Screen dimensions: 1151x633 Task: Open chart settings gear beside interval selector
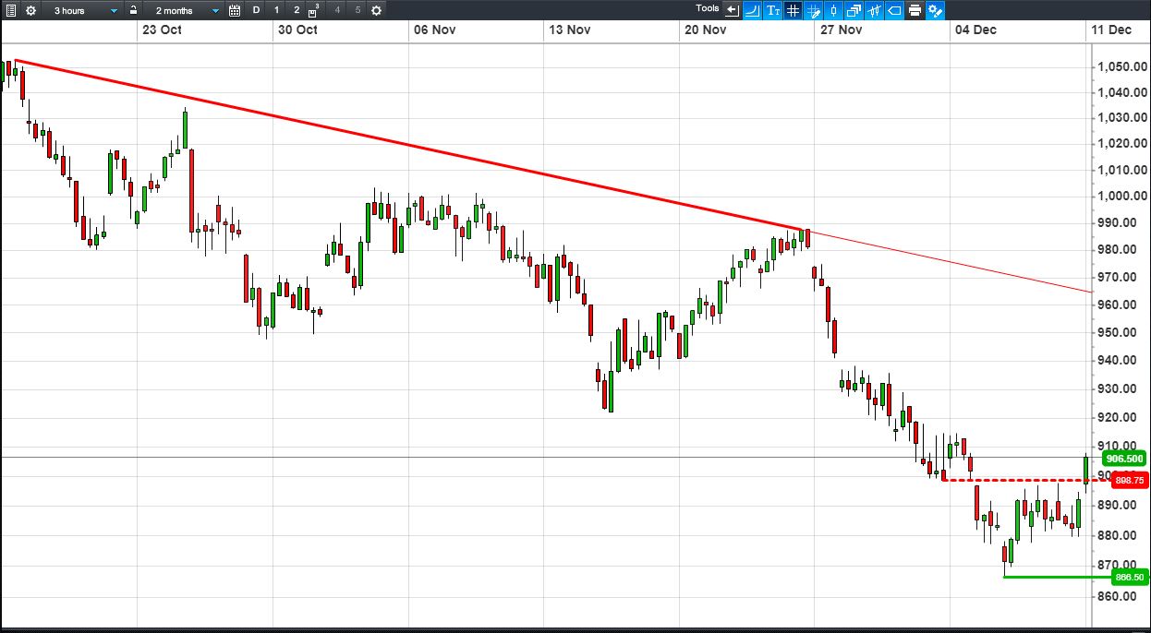pos(30,10)
